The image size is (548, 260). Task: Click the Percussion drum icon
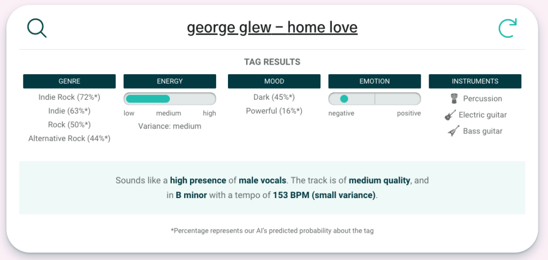tap(454, 99)
